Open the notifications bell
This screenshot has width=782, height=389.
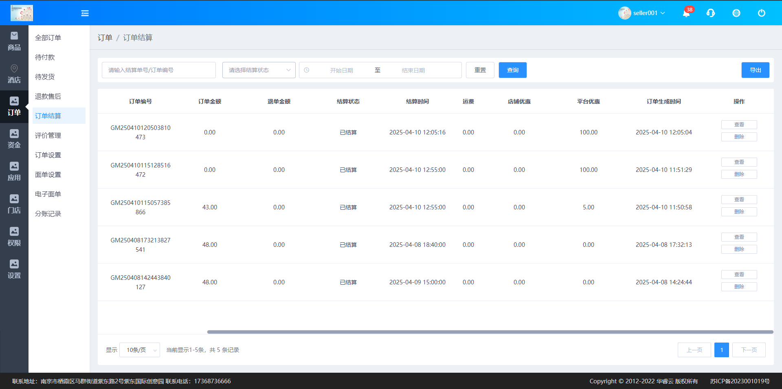[686, 13]
